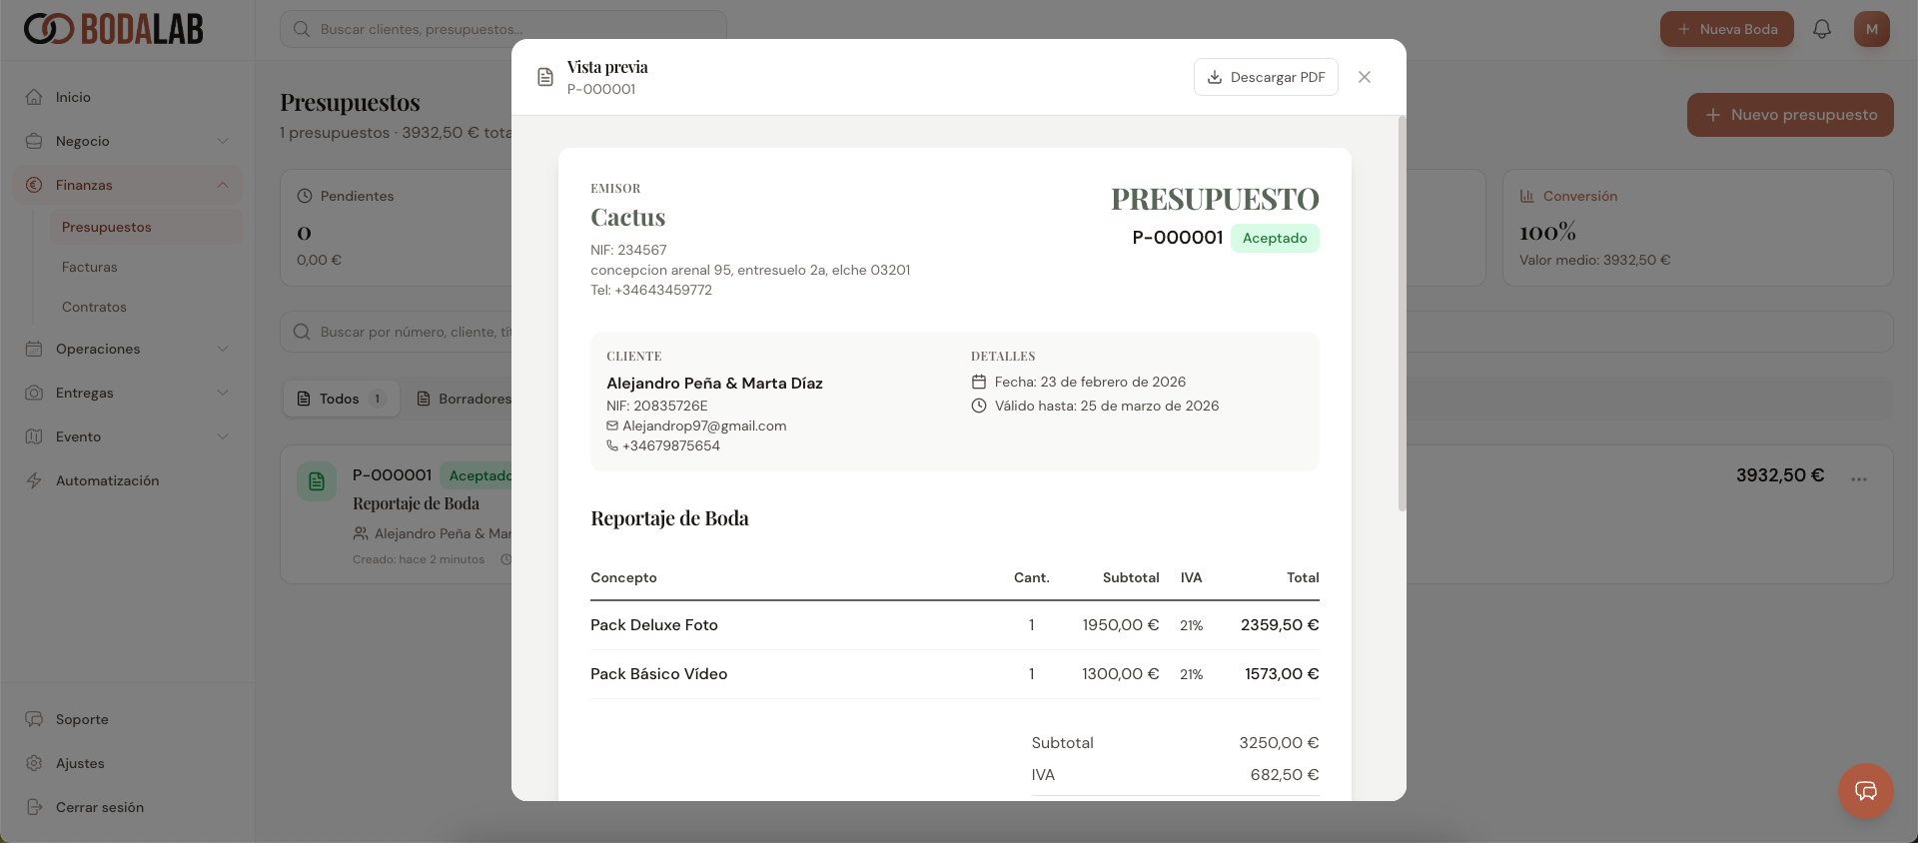Viewport: 1918px width, 843px height.
Task: Click the home icon next to Inicio
Action: click(x=34, y=97)
